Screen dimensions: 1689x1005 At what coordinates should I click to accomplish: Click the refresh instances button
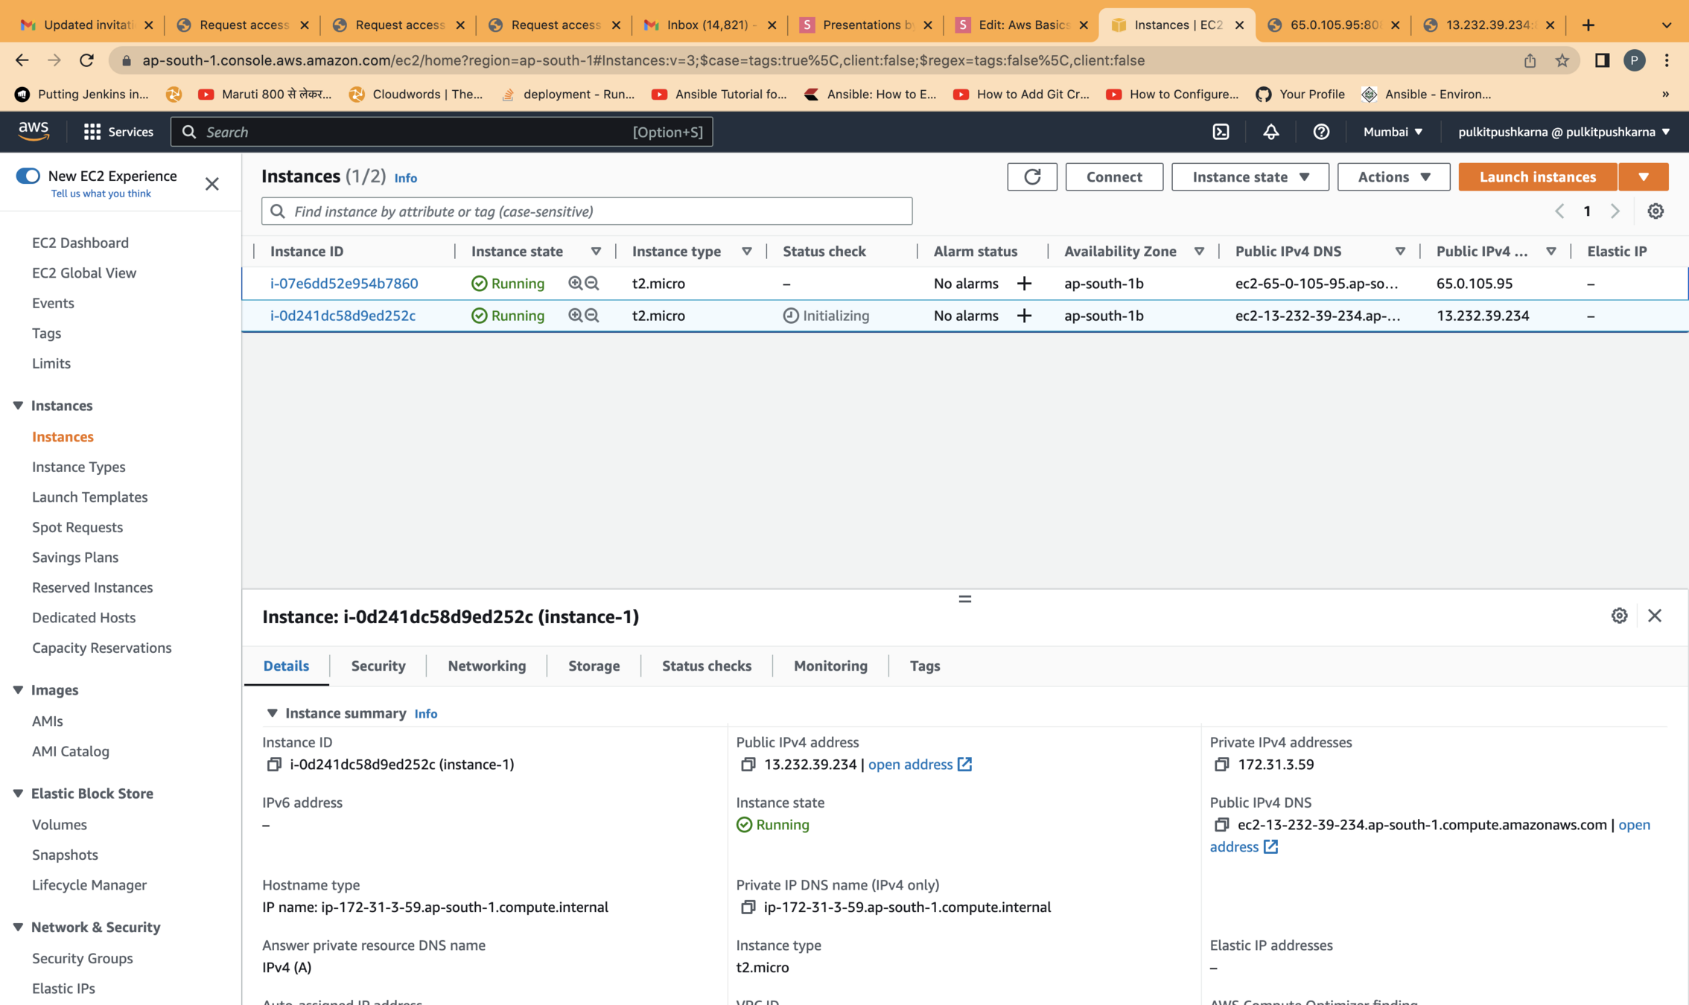[1031, 176]
